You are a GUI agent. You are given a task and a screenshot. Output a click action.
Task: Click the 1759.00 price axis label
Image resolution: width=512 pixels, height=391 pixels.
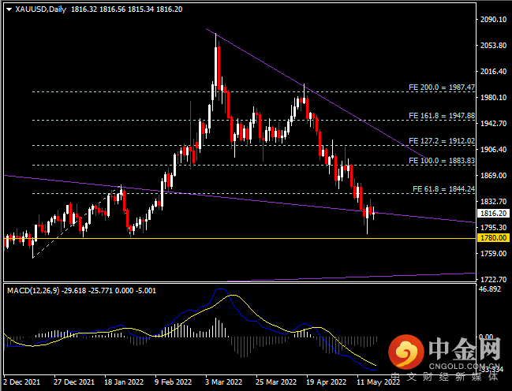pos(493,254)
